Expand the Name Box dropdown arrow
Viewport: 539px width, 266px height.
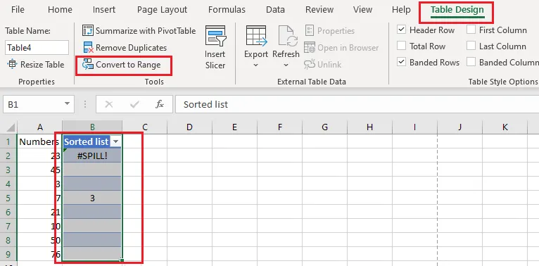pyautogui.click(x=67, y=103)
